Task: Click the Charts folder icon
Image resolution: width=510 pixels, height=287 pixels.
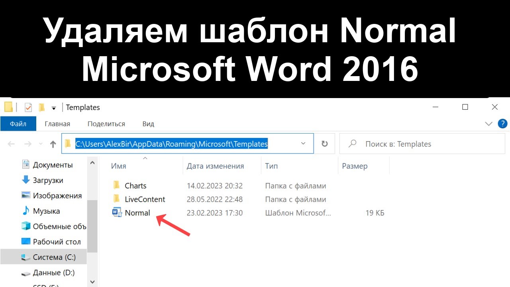Action: (x=117, y=185)
